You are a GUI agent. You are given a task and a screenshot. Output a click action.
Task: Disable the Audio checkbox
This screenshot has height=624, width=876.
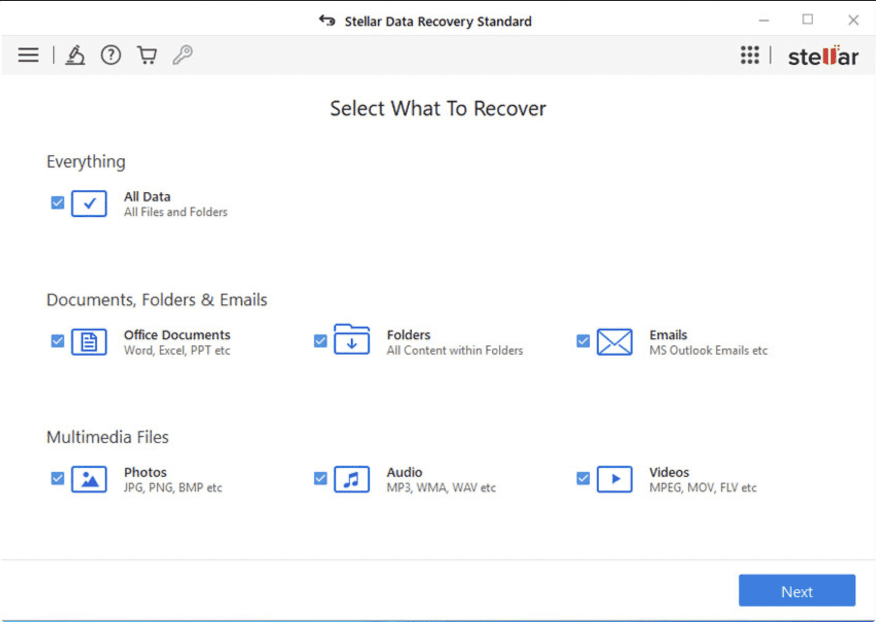coord(320,478)
